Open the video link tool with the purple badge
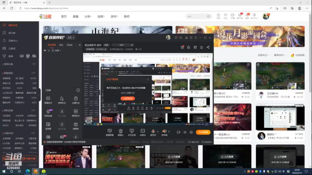Screen dimensions: 312x175 pyautogui.click(x=48, y=113)
